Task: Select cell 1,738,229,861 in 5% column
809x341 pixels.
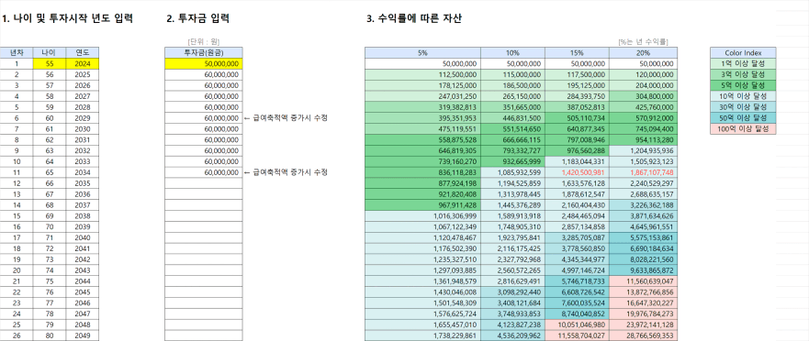Action: pyautogui.click(x=422, y=335)
